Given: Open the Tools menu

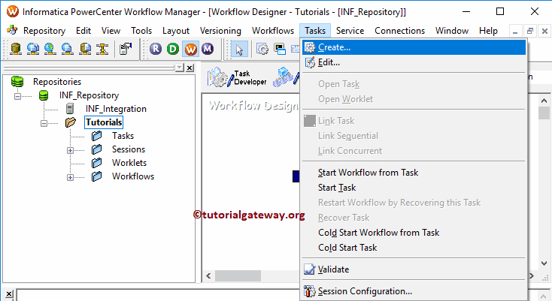Looking at the screenshot, I should pos(141,31).
